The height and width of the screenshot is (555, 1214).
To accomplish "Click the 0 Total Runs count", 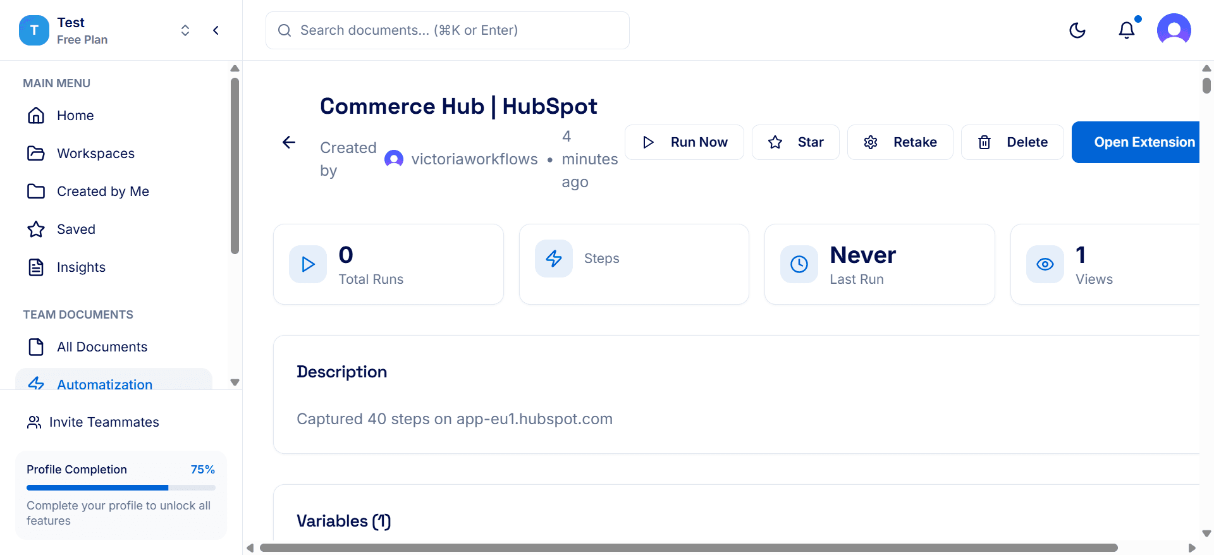I will (346, 255).
